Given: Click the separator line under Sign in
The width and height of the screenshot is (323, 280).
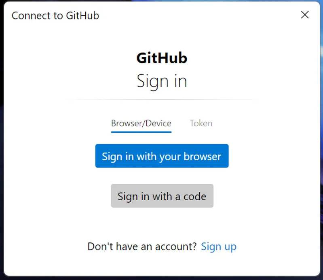Looking at the screenshot, I should pos(162,99).
